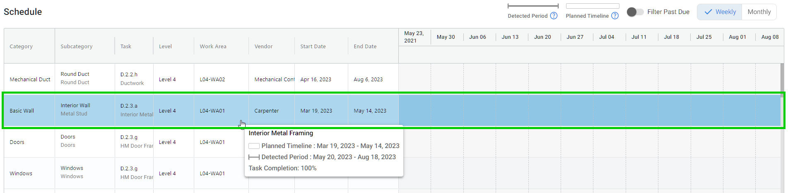Click the Planned Timeline bar legend
788x193 pixels.
592,6
